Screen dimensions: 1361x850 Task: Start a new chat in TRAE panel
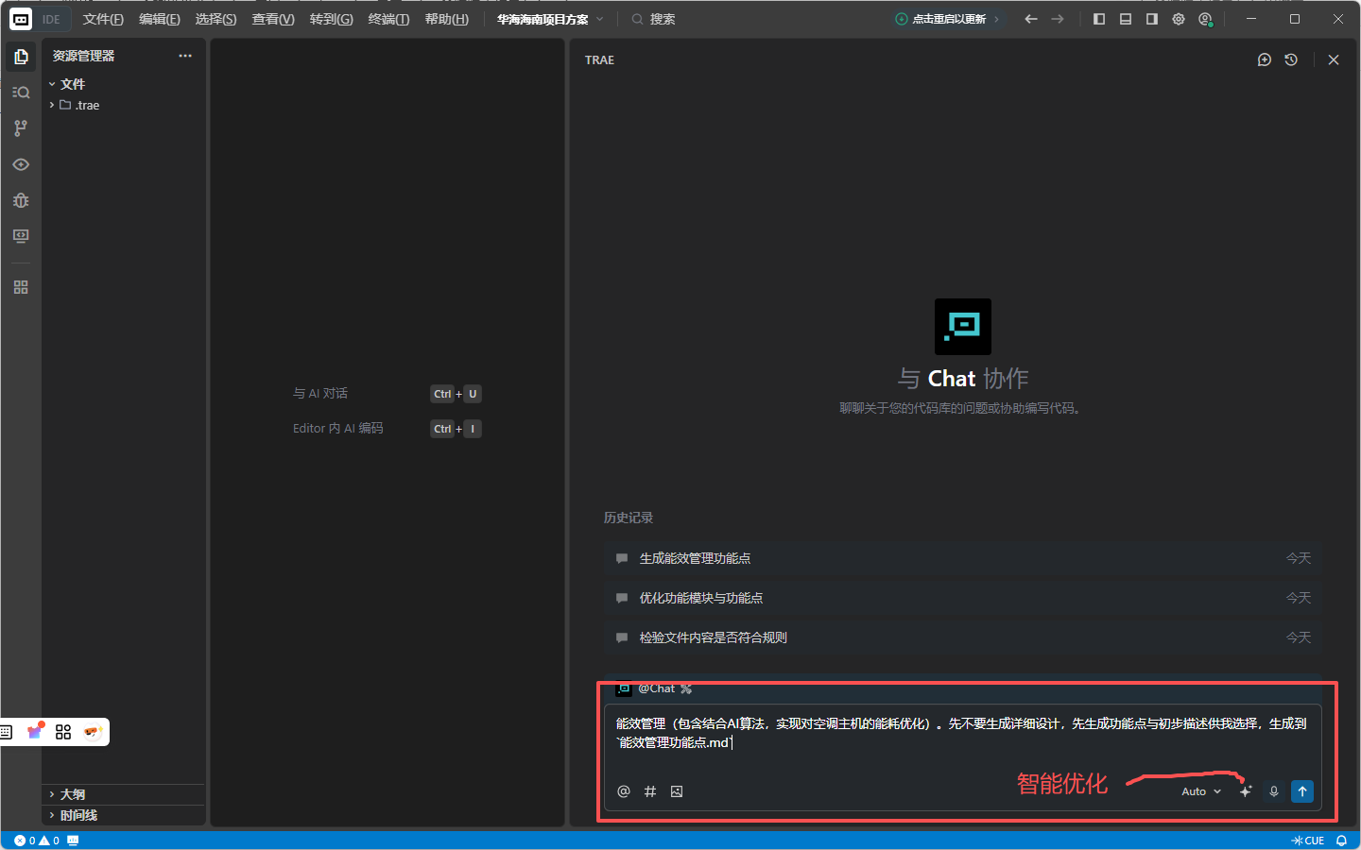1265,59
